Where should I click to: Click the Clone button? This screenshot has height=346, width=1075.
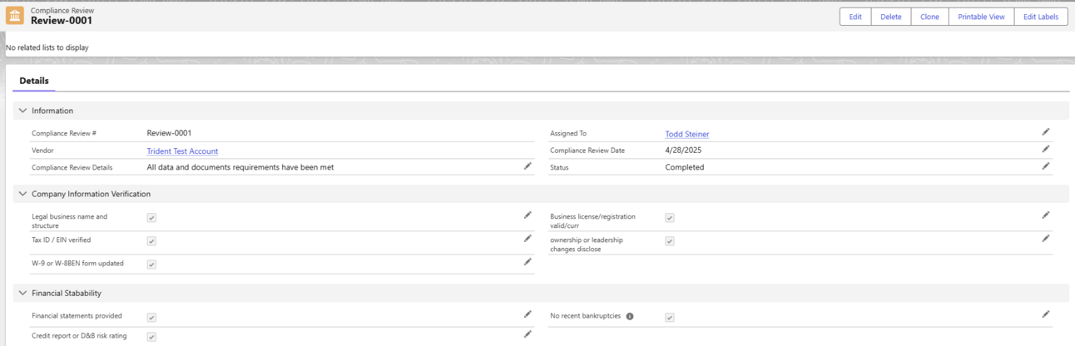pos(929,17)
